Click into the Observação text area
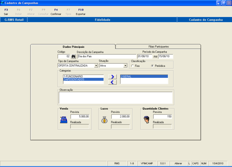Viewport: 232px width, 167px height. coord(115,98)
